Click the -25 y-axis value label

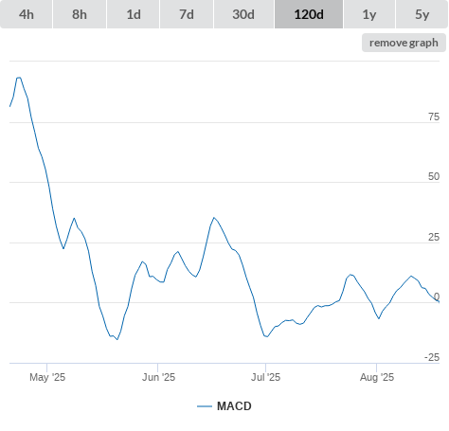(432, 357)
